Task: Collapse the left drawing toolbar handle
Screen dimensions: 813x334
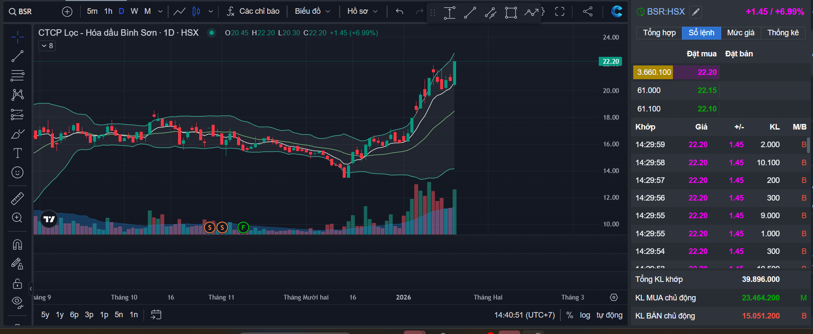Action: (x=31, y=288)
